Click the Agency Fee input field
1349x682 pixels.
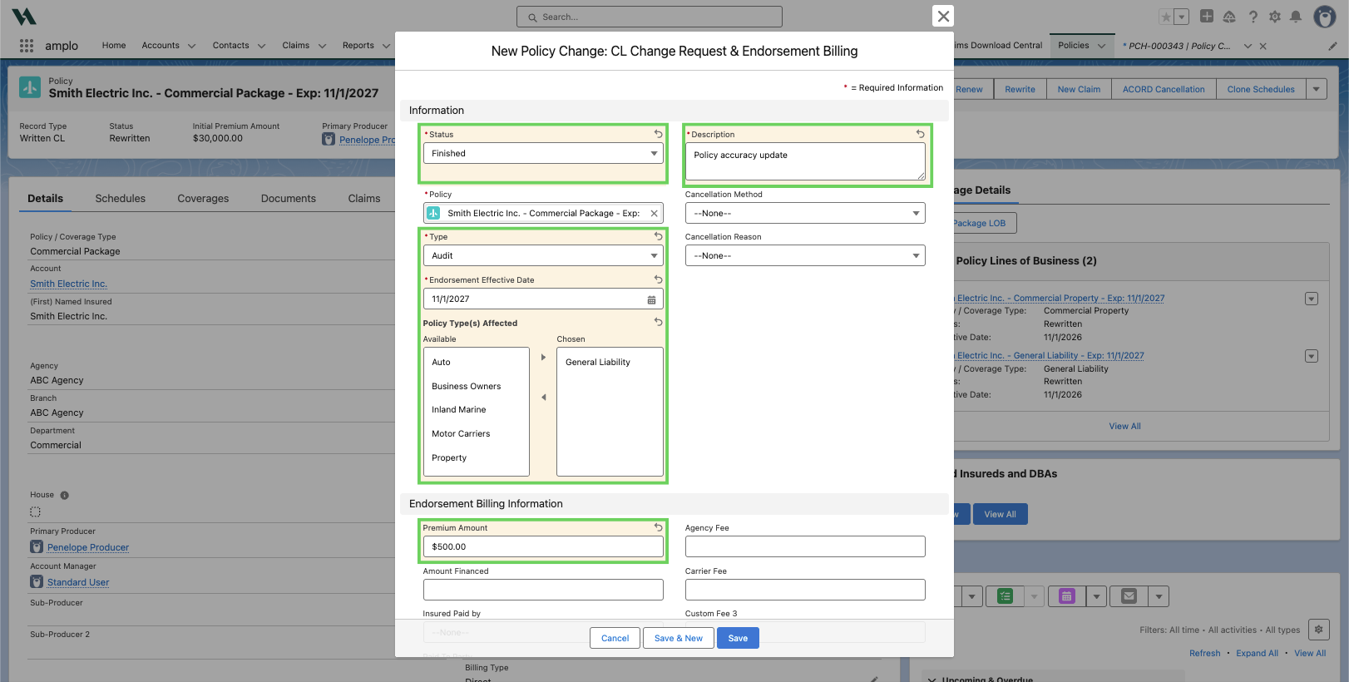point(805,546)
